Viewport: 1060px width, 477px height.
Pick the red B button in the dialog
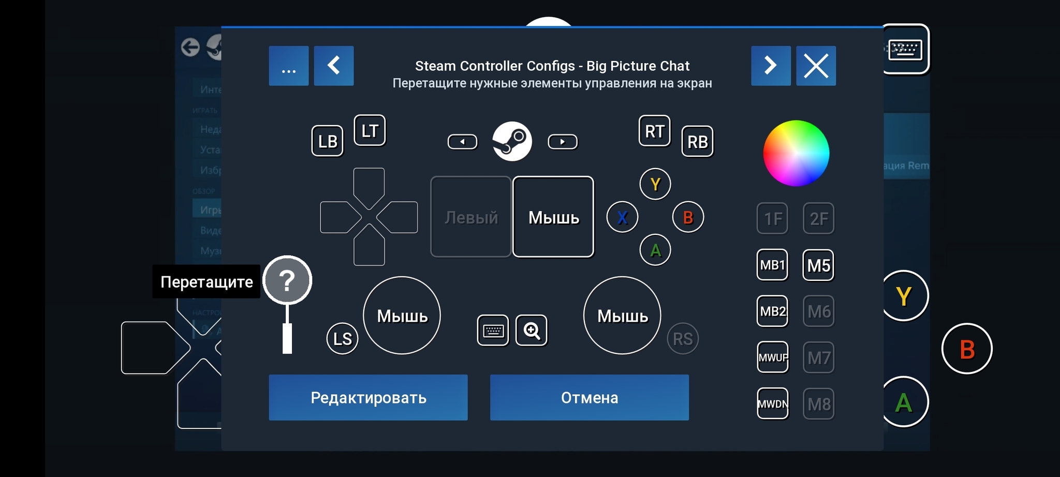688,217
